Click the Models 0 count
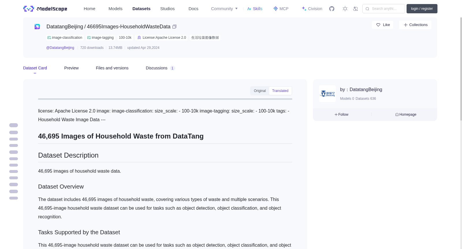Viewport: 462px width, 249px height. click(347, 99)
